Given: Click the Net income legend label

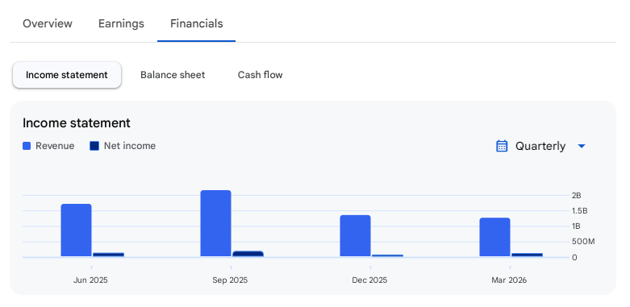Looking at the screenshot, I should pyautogui.click(x=130, y=146).
